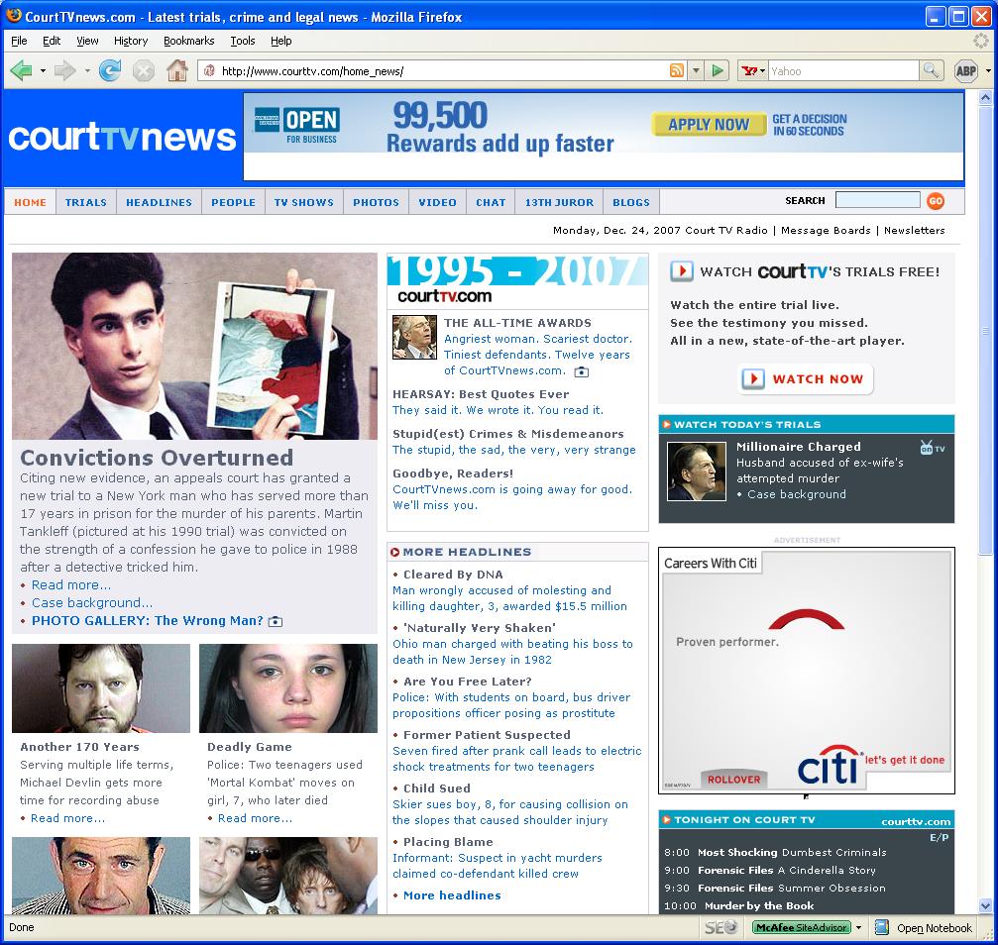The image size is (998, 945).
Task: Select the 13TH JUROR navigation tab
Action: point(560,202)
